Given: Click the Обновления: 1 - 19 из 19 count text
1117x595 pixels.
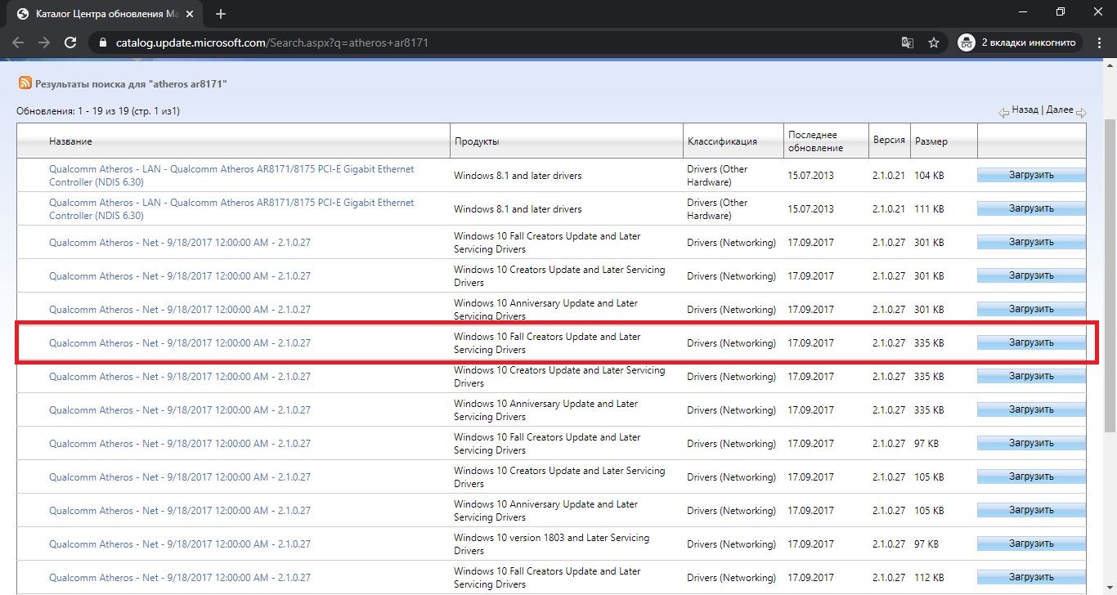Looking at the screenshot, I should click(98, 111).
